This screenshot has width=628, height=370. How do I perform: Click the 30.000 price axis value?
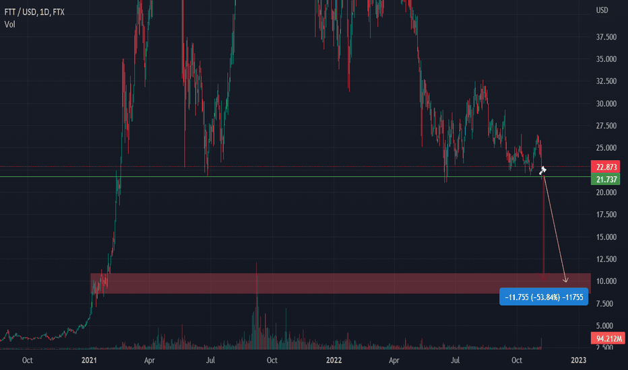606,104
